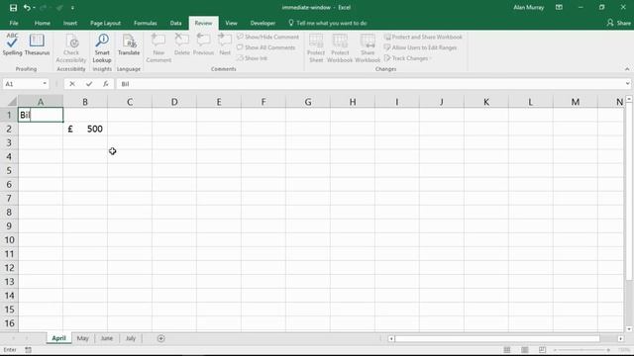Image resolution: width=634 pixels, height=356 pixels.
Task: Click Show/Hide Comment
Action: (267, 37)
